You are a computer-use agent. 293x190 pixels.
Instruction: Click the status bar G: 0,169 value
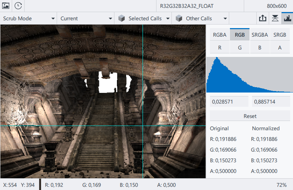click(x=92, y=185)
